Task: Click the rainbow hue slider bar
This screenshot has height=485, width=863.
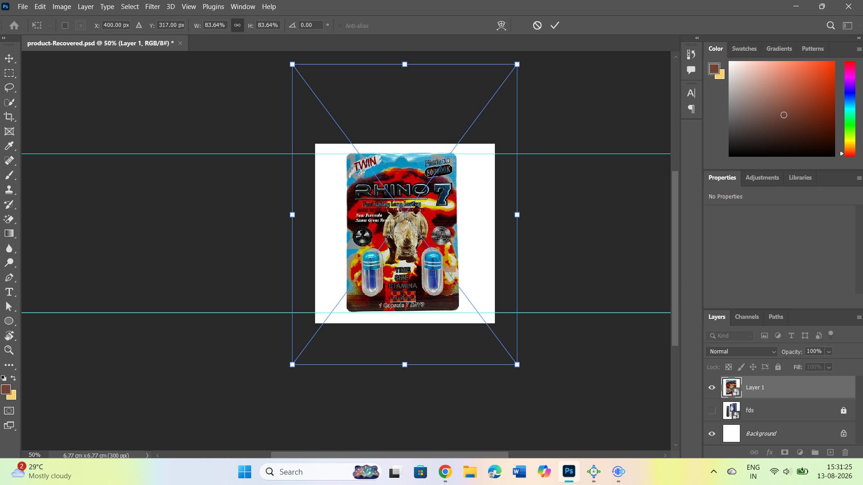Action: point(850,109)
